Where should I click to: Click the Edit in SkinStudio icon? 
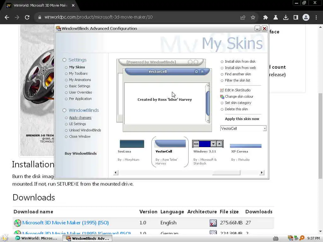point(222,90)
